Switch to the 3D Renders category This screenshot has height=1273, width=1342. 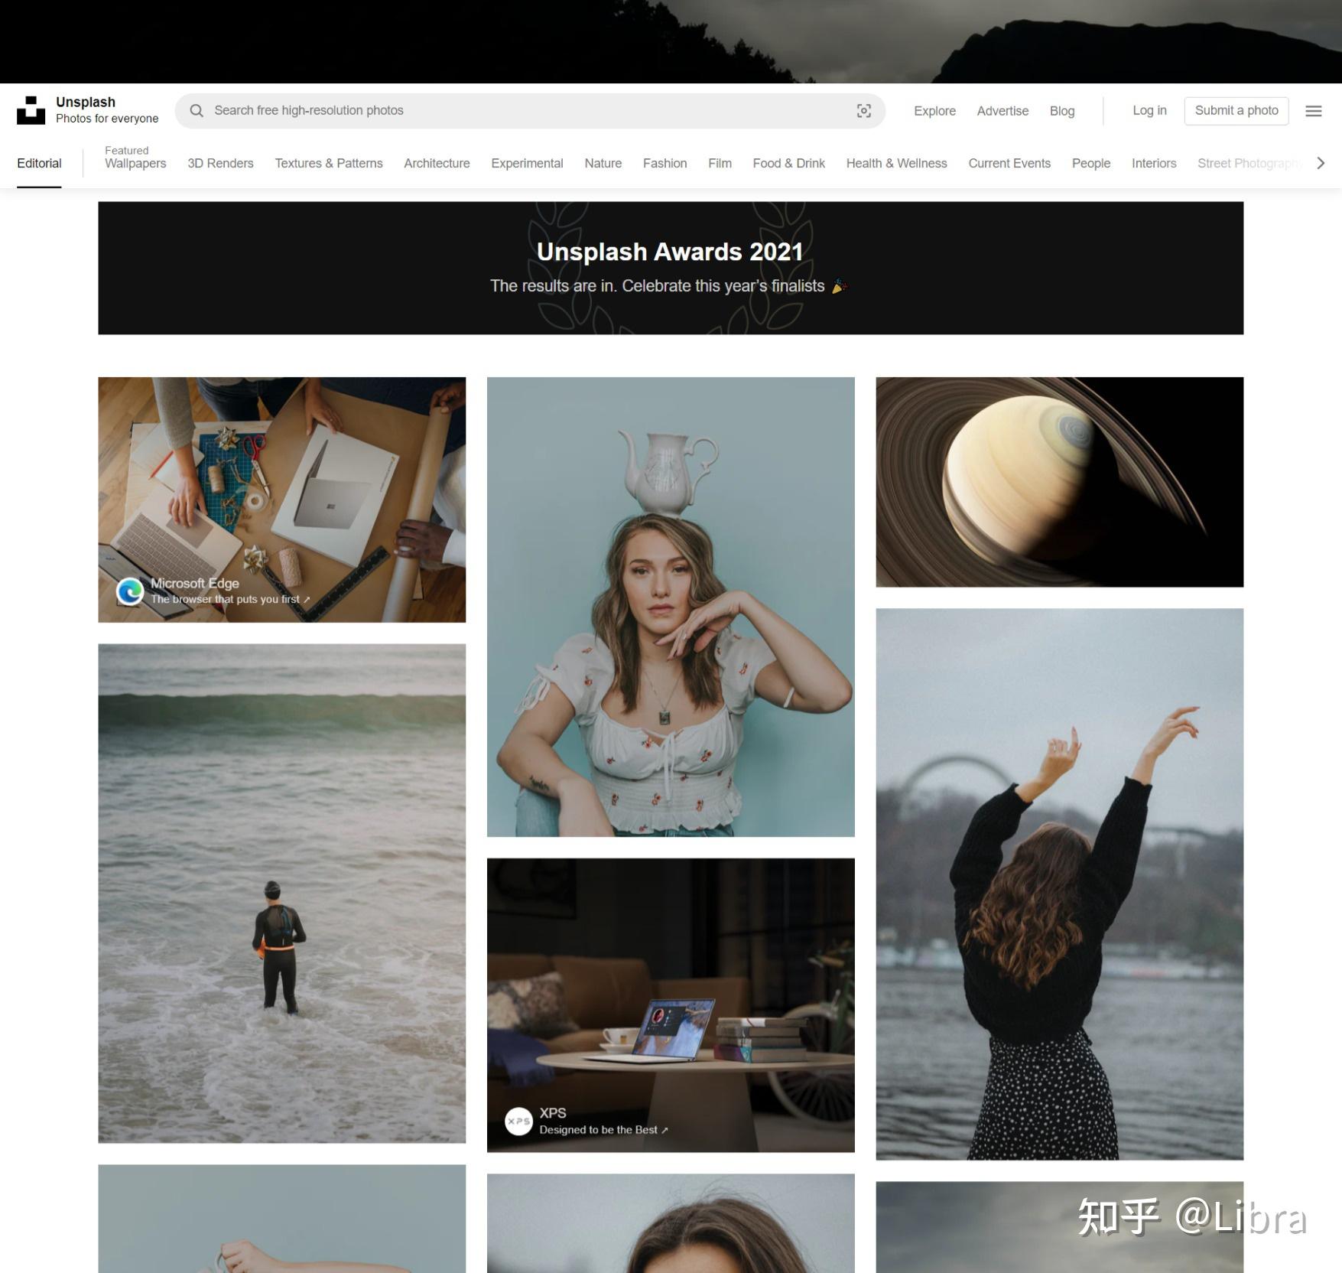(x=220, y=163)
